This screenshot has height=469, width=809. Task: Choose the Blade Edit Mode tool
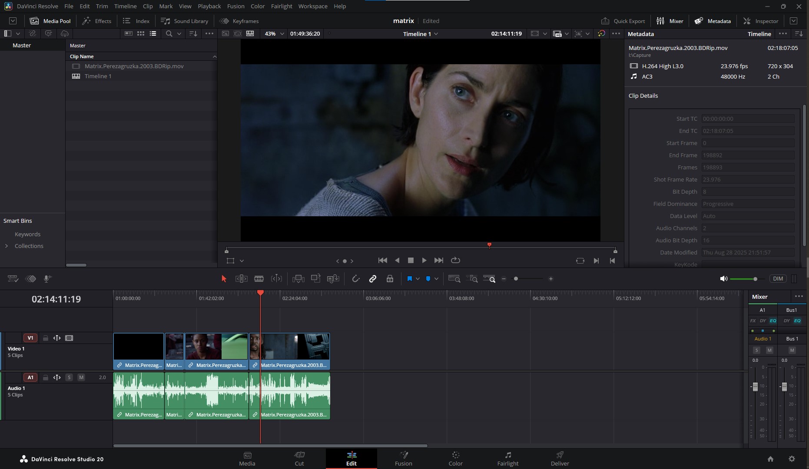[259, 279]
